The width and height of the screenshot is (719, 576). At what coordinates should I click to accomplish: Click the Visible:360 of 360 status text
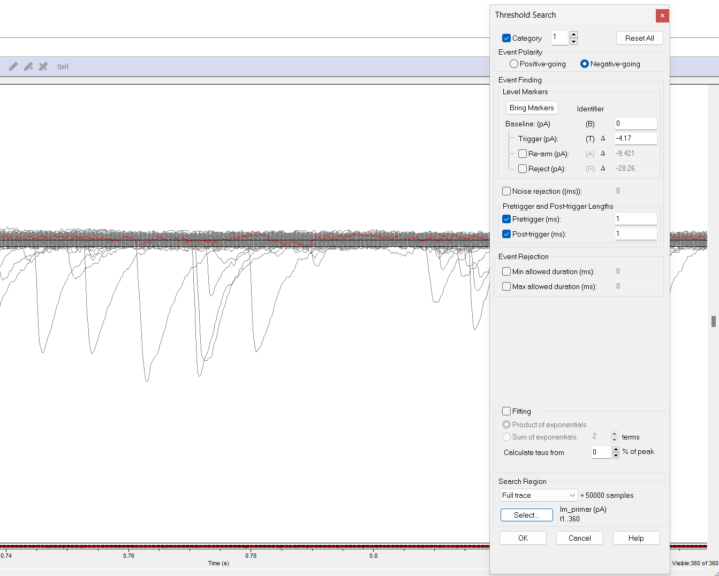695,563
